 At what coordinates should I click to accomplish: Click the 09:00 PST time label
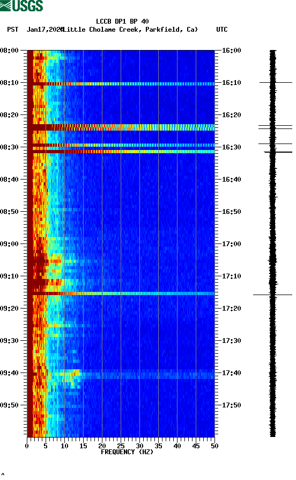10,244
